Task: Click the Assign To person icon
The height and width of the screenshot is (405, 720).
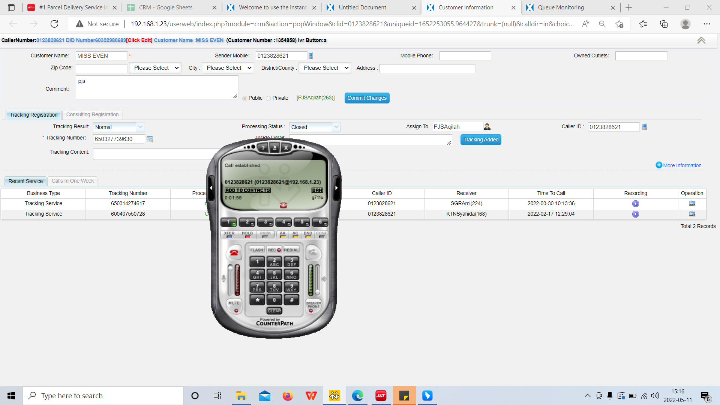Action: point(487,127)
